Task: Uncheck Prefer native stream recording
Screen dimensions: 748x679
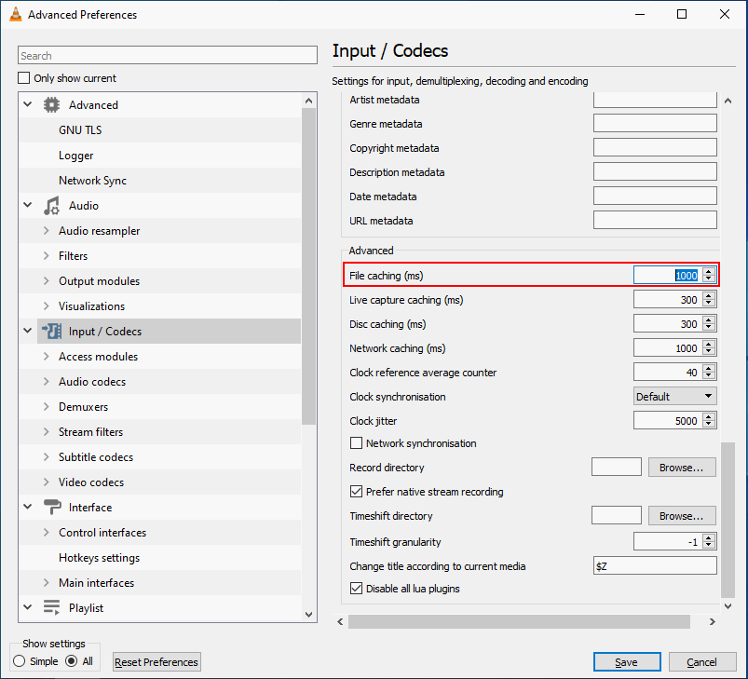Action: (x=356, y=491)
